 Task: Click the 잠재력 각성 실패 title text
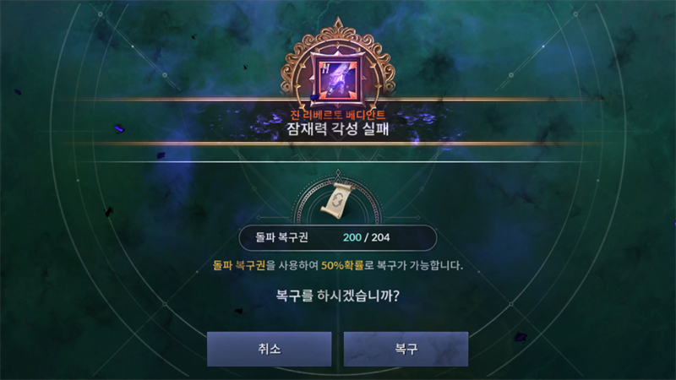(x=338, y=129)
